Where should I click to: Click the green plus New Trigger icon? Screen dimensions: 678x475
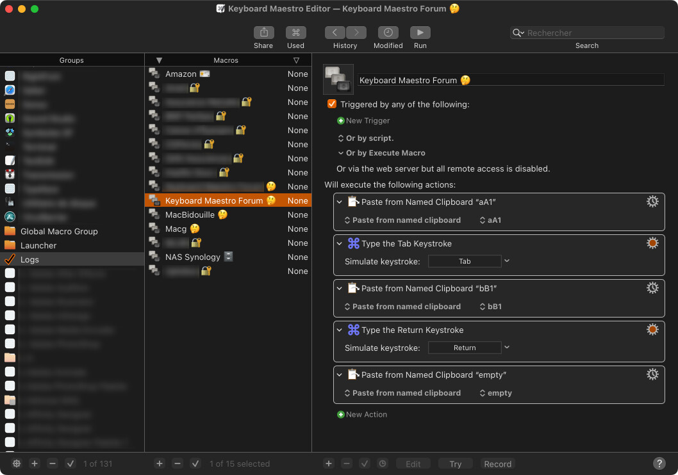[341, 121]
